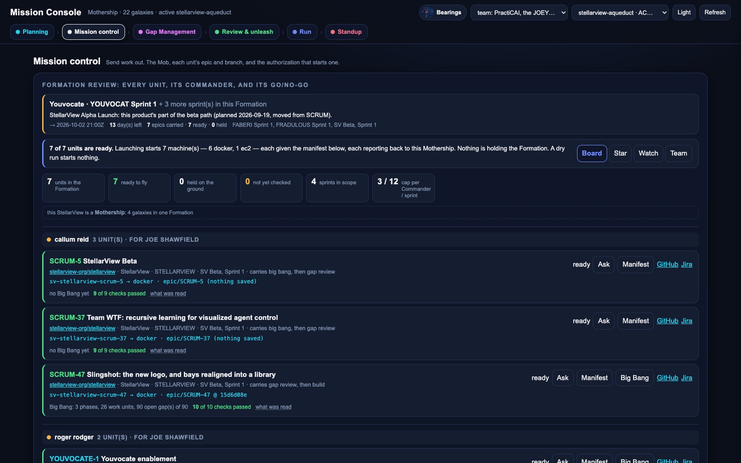Click Ask on the SCRUM-37 unit
This screenshot has height=463, width=741.
(603, 321)
